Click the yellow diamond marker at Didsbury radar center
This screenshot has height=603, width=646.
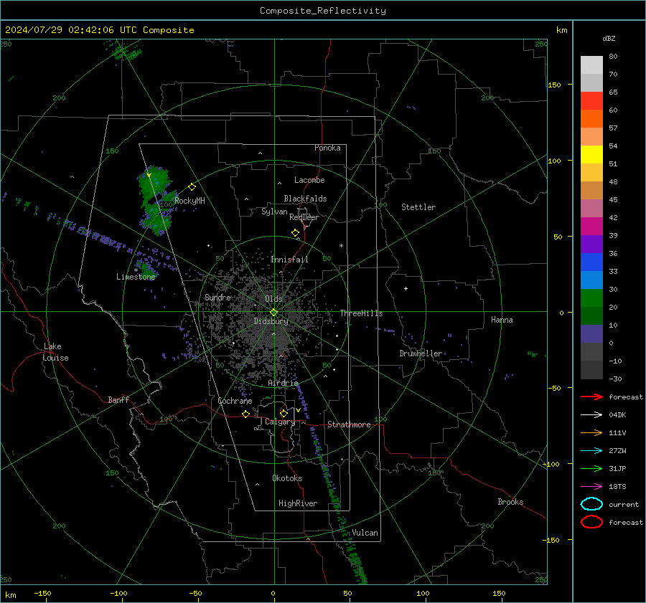coord(273,313)
